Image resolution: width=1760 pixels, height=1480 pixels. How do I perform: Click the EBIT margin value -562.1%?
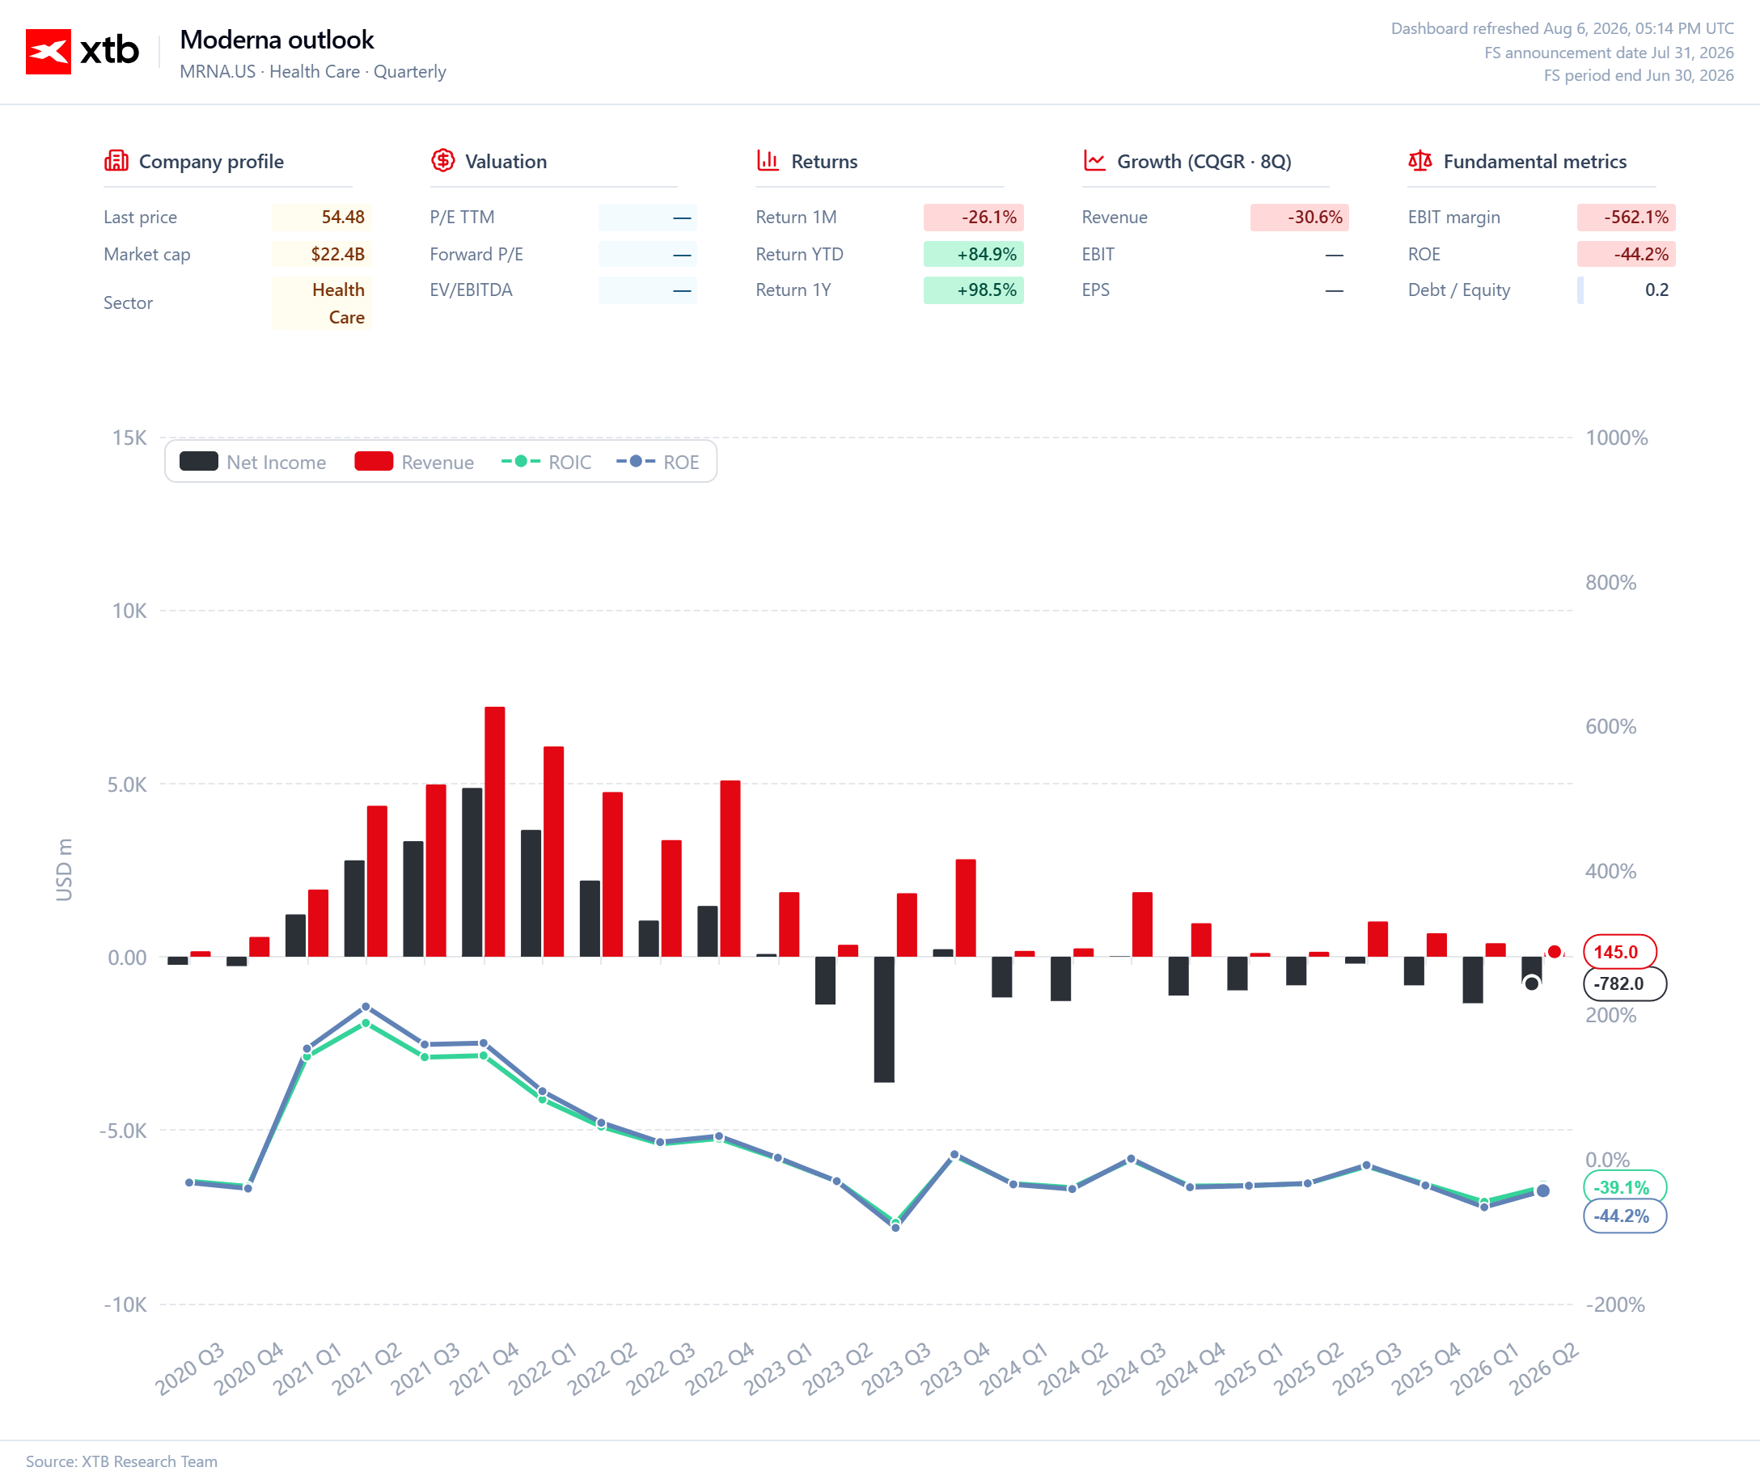[1626, 218]
